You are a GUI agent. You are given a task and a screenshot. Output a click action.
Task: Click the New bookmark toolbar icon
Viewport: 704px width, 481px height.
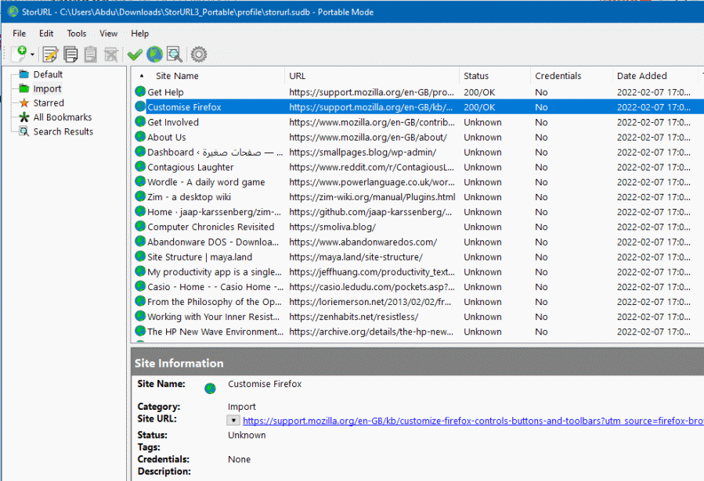(x=20, y=54)
